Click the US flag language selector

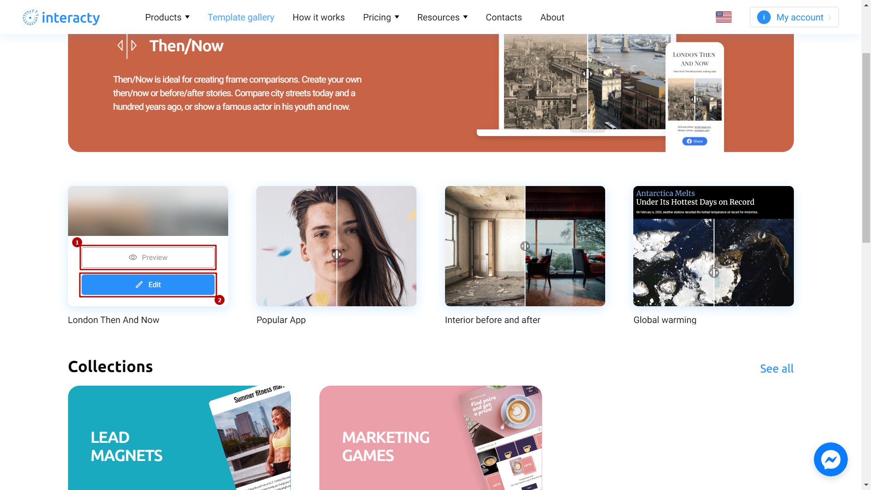[724, 17]
